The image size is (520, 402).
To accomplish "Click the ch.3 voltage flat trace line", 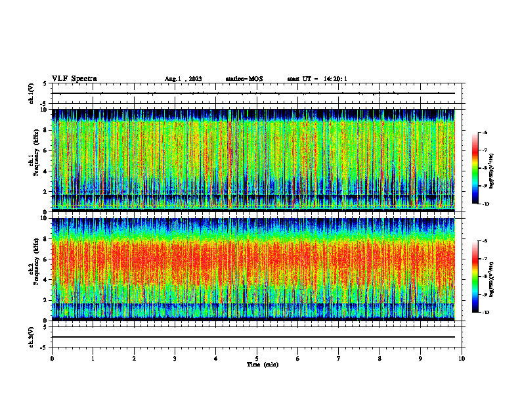I will click(x=253, y=337).
